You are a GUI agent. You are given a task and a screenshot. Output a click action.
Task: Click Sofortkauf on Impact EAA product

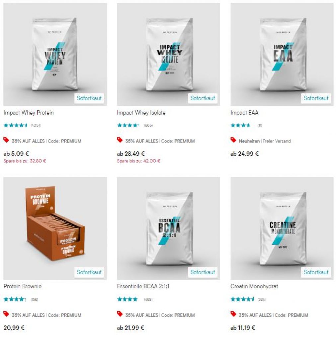316,98
